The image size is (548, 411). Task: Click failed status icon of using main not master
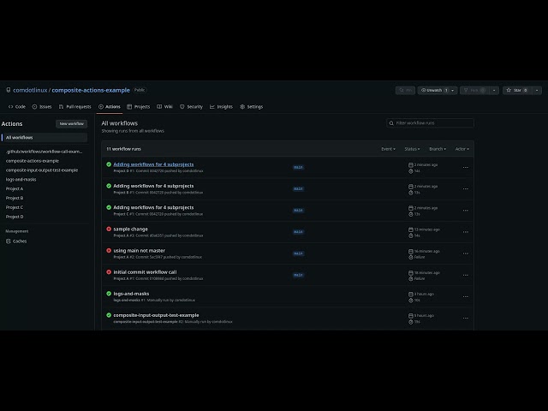pyautogui.click(x=109, y=251)
